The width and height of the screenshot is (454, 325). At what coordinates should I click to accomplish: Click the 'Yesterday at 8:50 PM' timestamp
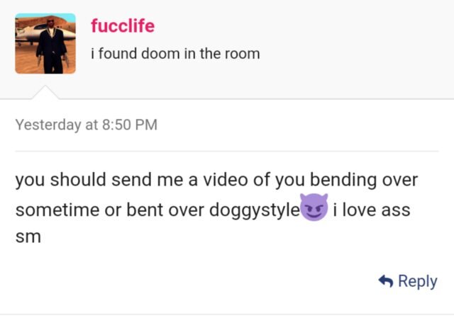click(87, 125)
